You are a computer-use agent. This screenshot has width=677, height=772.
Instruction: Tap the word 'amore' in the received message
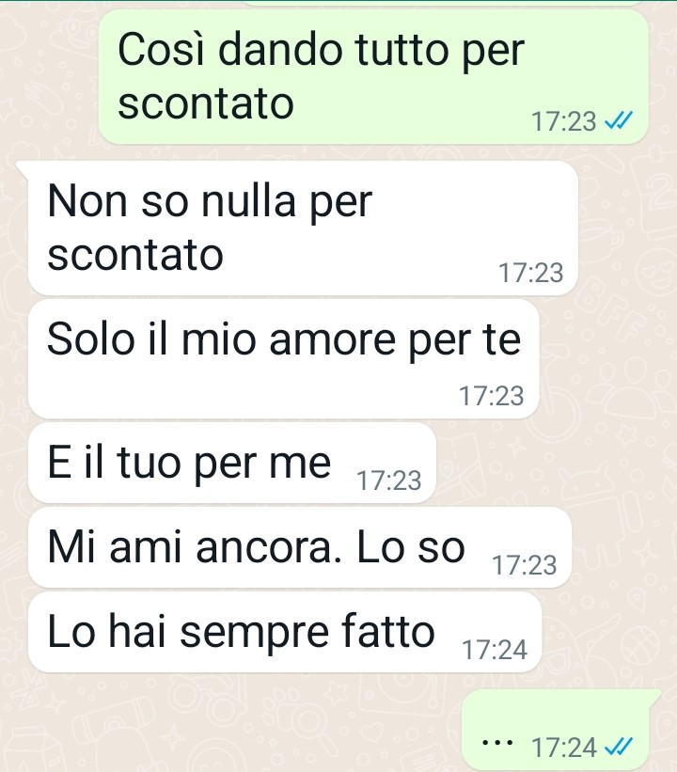click(x=332, y=339)
